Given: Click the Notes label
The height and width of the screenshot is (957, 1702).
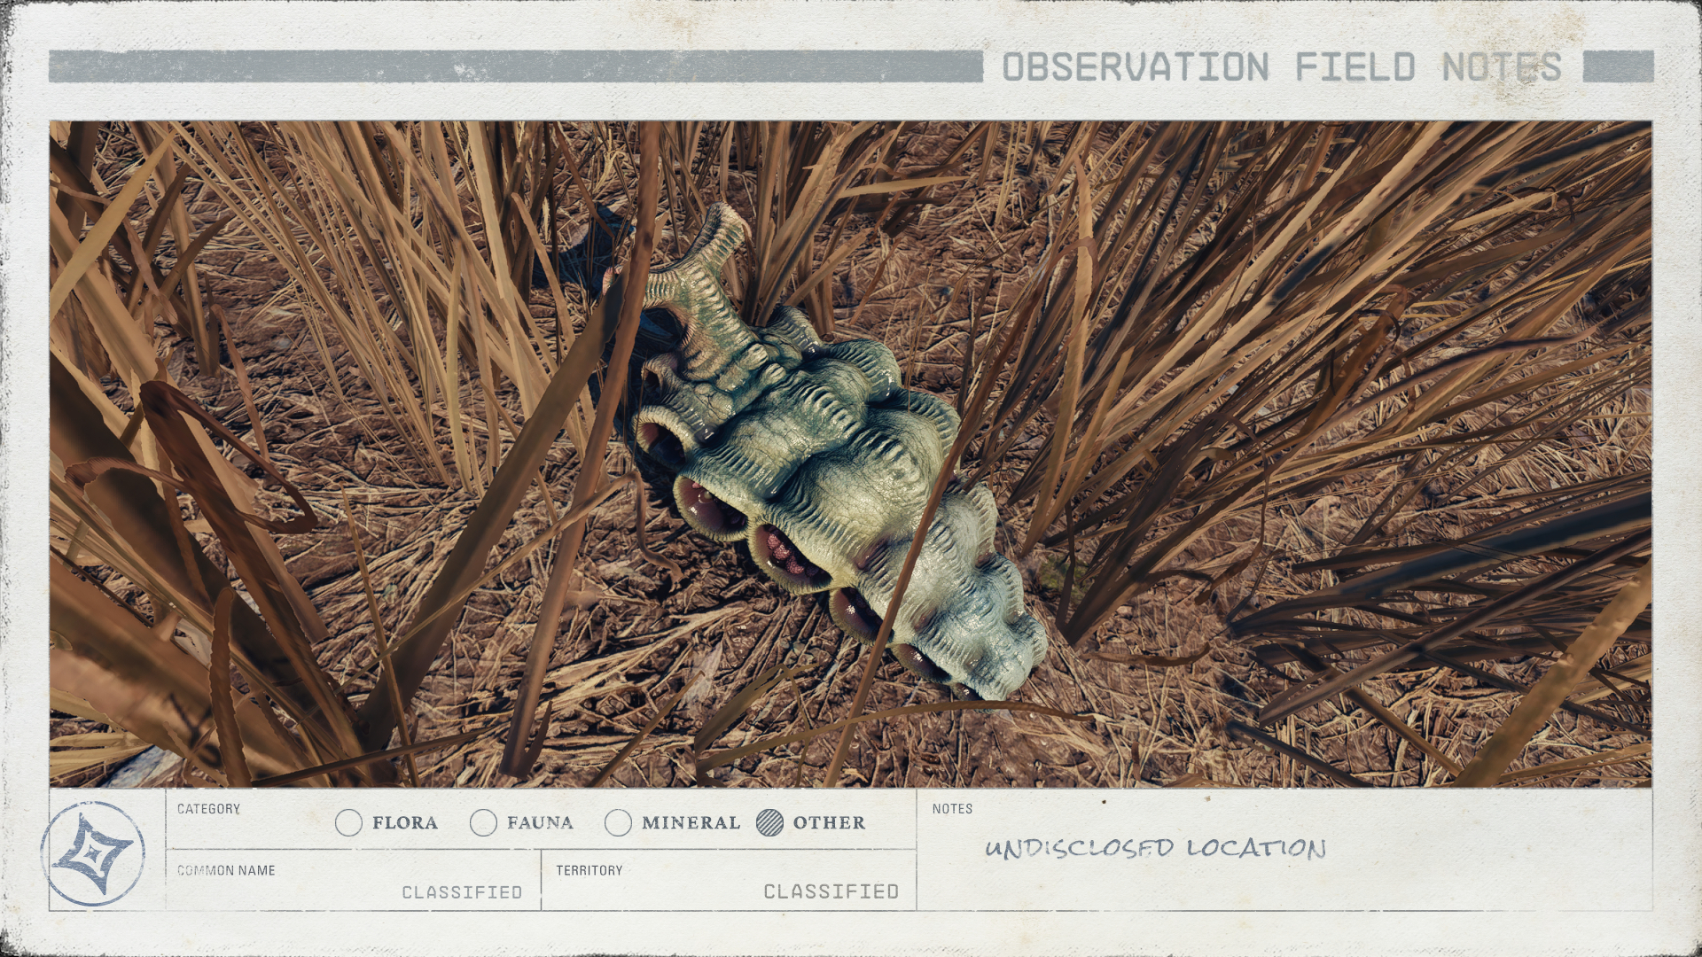Looking at the screenshot, I should pos(952,809).
